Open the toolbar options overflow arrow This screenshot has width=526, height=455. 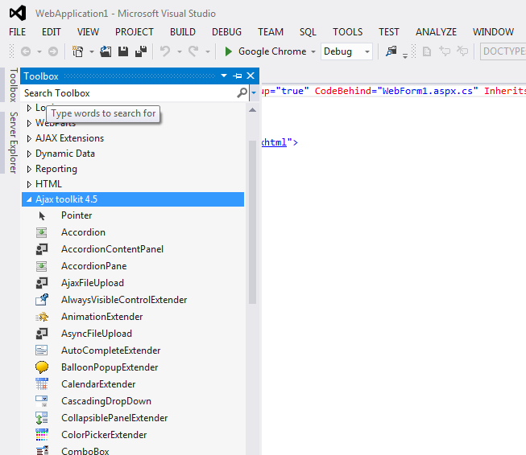pos(405,56)
